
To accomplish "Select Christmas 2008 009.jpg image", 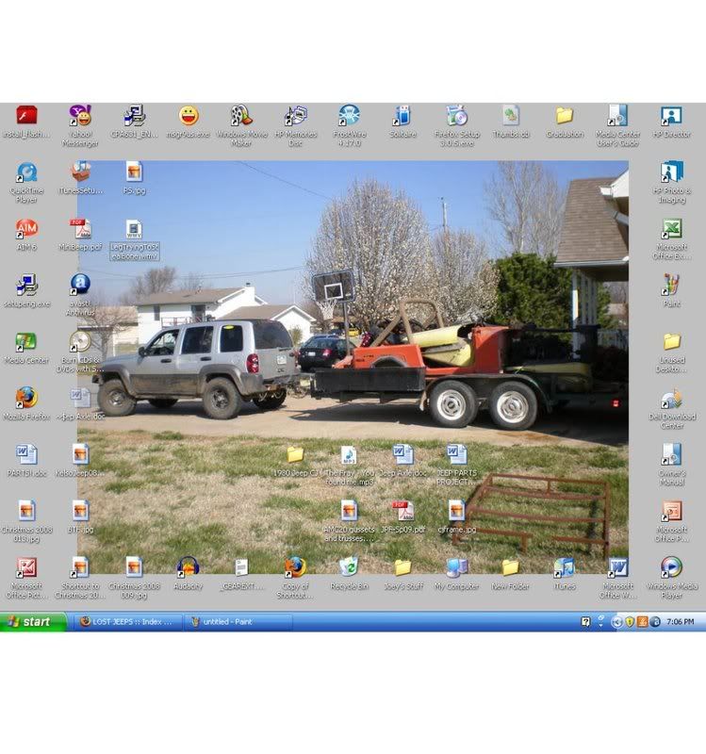I will 134,568.
